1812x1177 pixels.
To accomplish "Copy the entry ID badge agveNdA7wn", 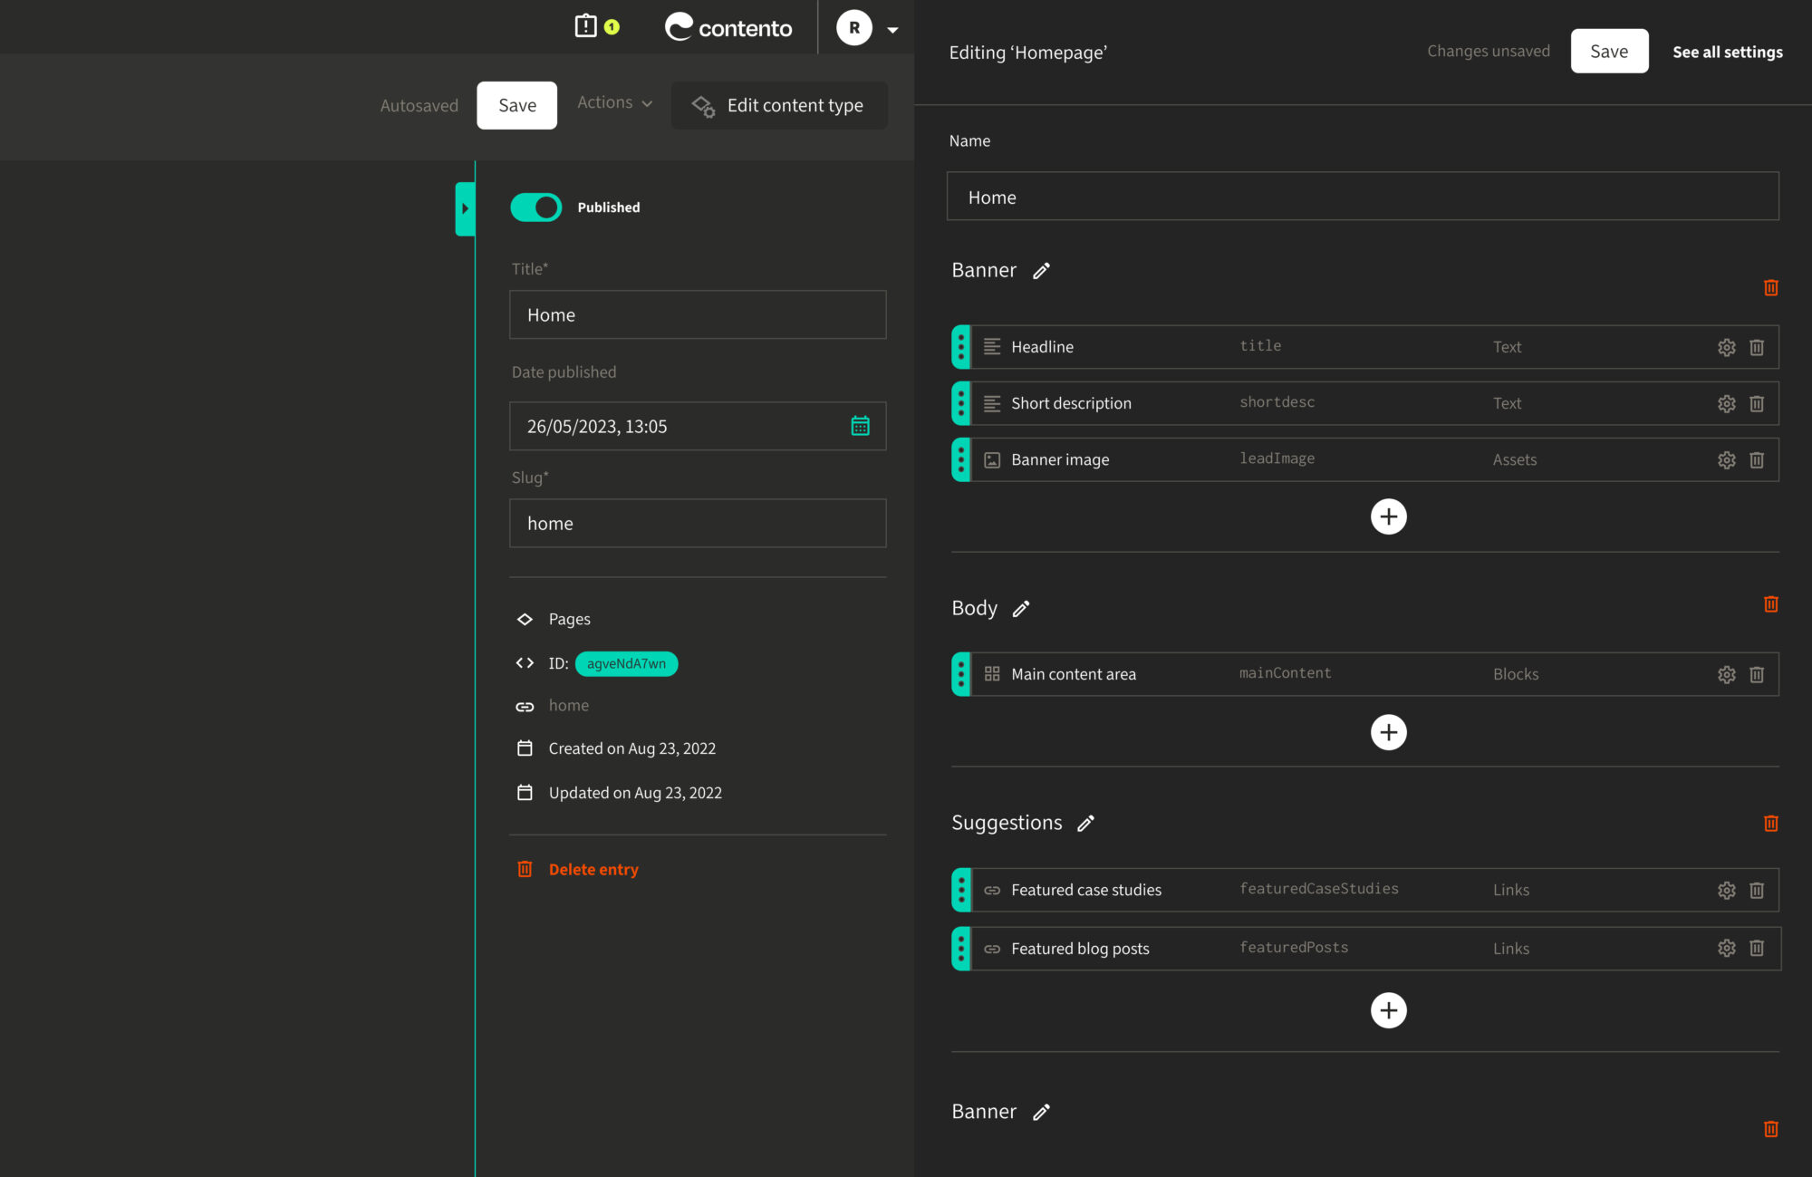I will (626, 663).
